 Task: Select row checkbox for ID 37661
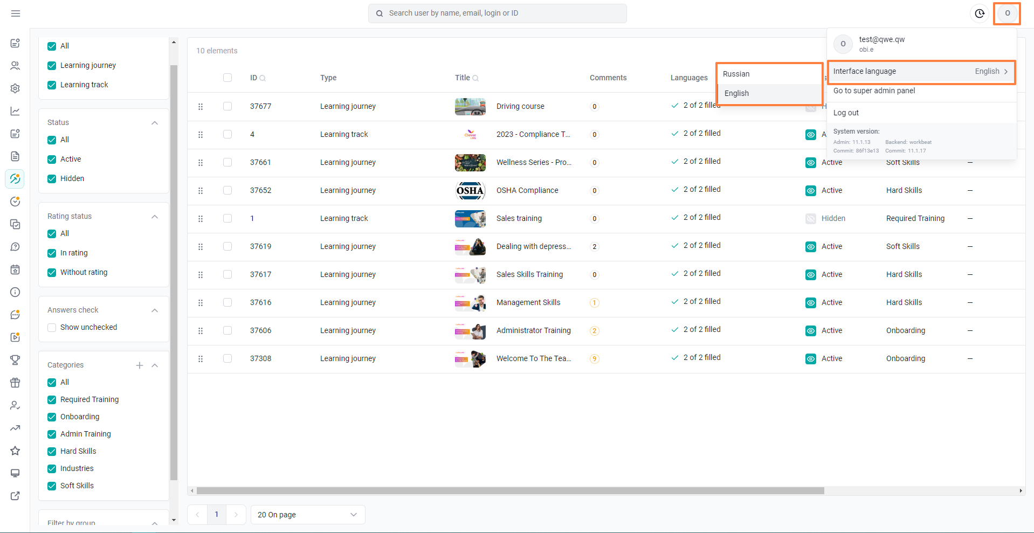point(228,162)
